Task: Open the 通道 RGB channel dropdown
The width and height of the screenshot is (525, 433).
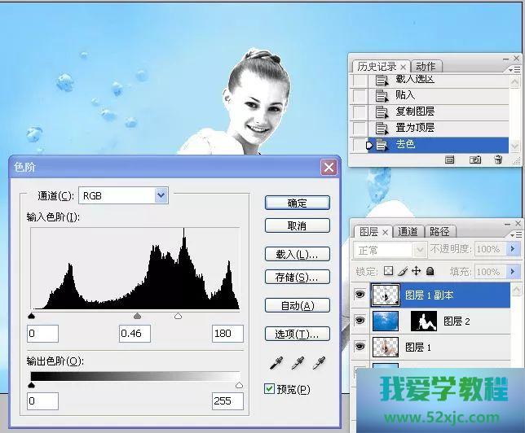Action: (161, 195)
